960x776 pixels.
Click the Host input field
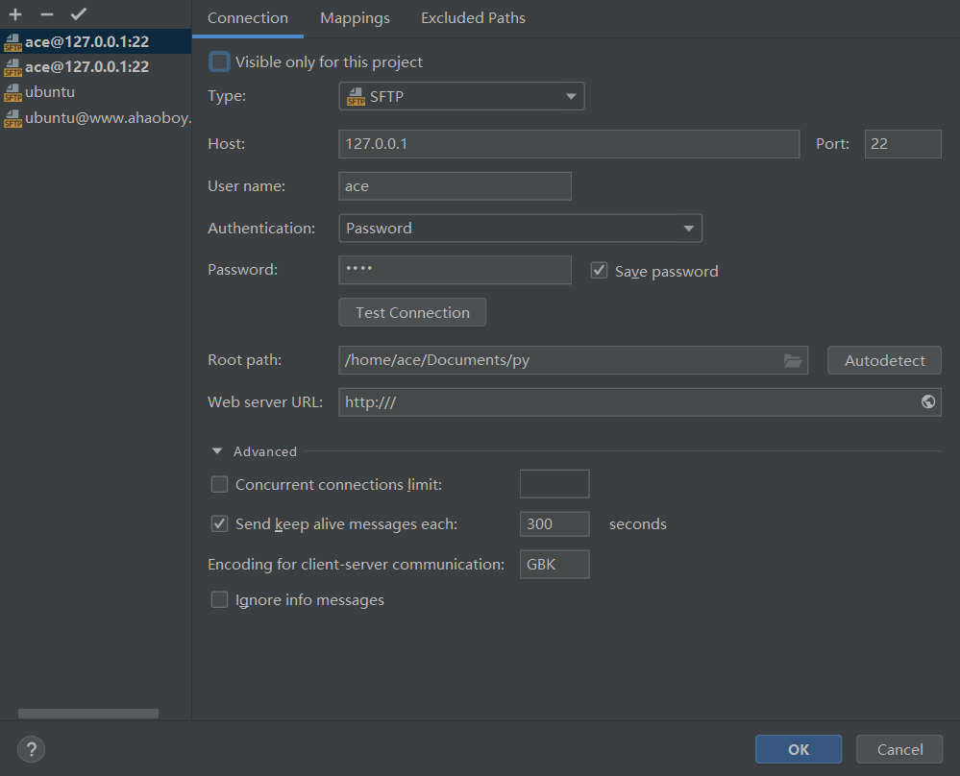(568, 144)
